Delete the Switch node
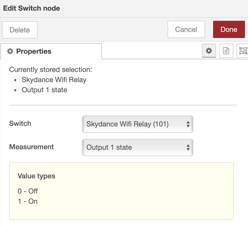 [20, 30]
